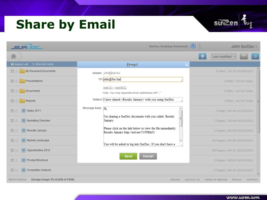Screen dimensions: 267x200
Task: Click the message body scroll down arrow
Action: click(x=181, y=140)
